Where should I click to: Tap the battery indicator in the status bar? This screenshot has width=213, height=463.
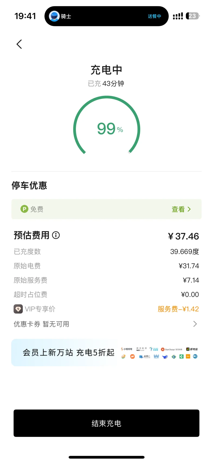click(x=193, y=16)
